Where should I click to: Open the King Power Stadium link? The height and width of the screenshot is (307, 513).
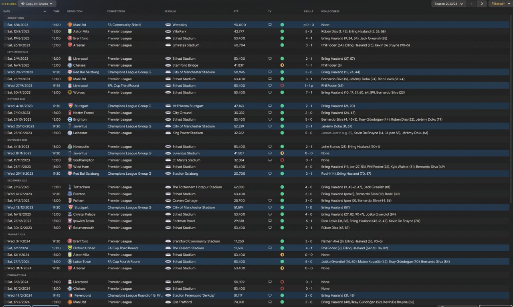[x=188, y=133]
